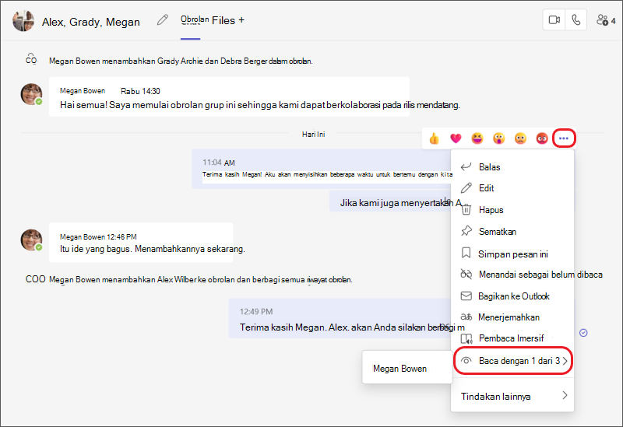The height and width of the screenshot is (427, 623).
Task: Open the Alex, Grady, Megan group avatar
Action: click(23, 21)
